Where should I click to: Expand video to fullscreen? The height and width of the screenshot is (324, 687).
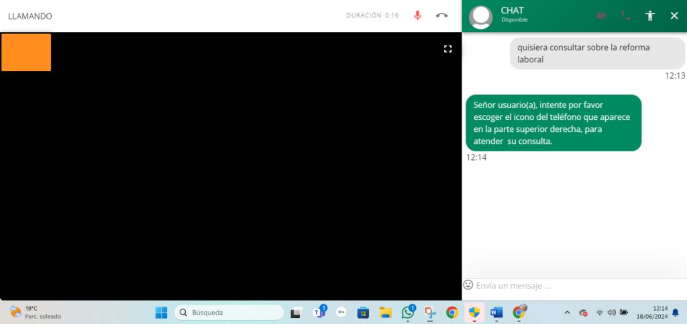point(447,49)
